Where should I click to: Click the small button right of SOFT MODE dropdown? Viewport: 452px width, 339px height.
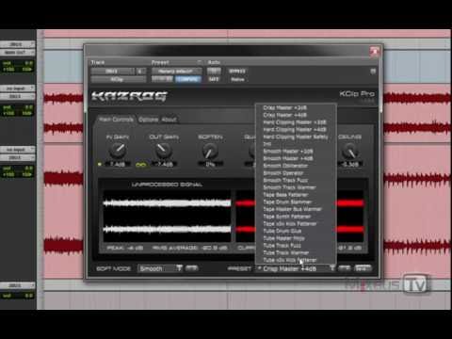pyautogui.click(x=191, y=268)
